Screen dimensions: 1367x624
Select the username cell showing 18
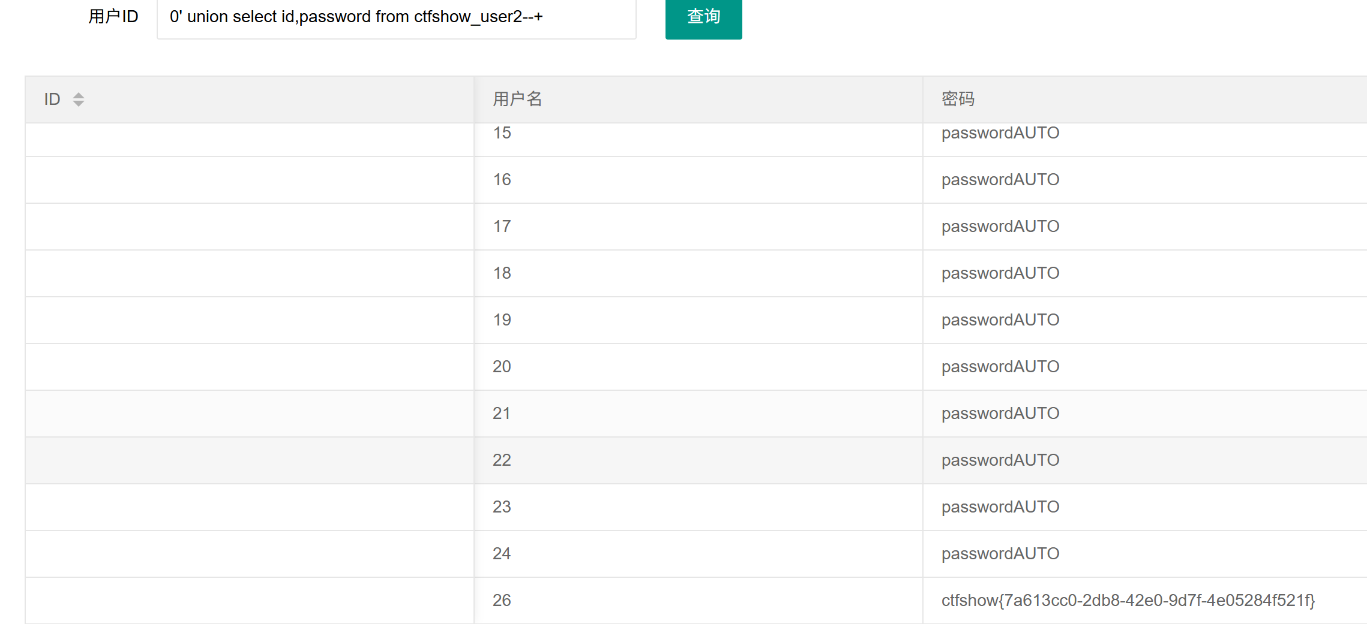(x=698, y=273)
